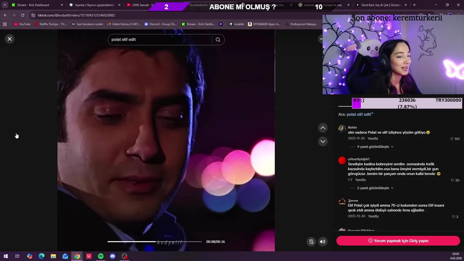Open 'Profesyonel Makyaj...' bookmark
The image size is (464, 261).
[302, 24]
